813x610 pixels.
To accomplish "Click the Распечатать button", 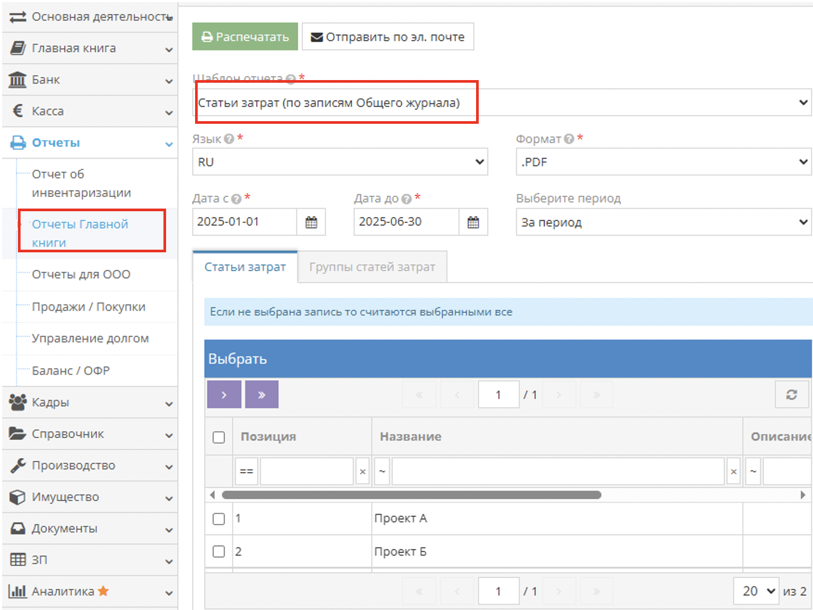I will click(x=245, y=37).
